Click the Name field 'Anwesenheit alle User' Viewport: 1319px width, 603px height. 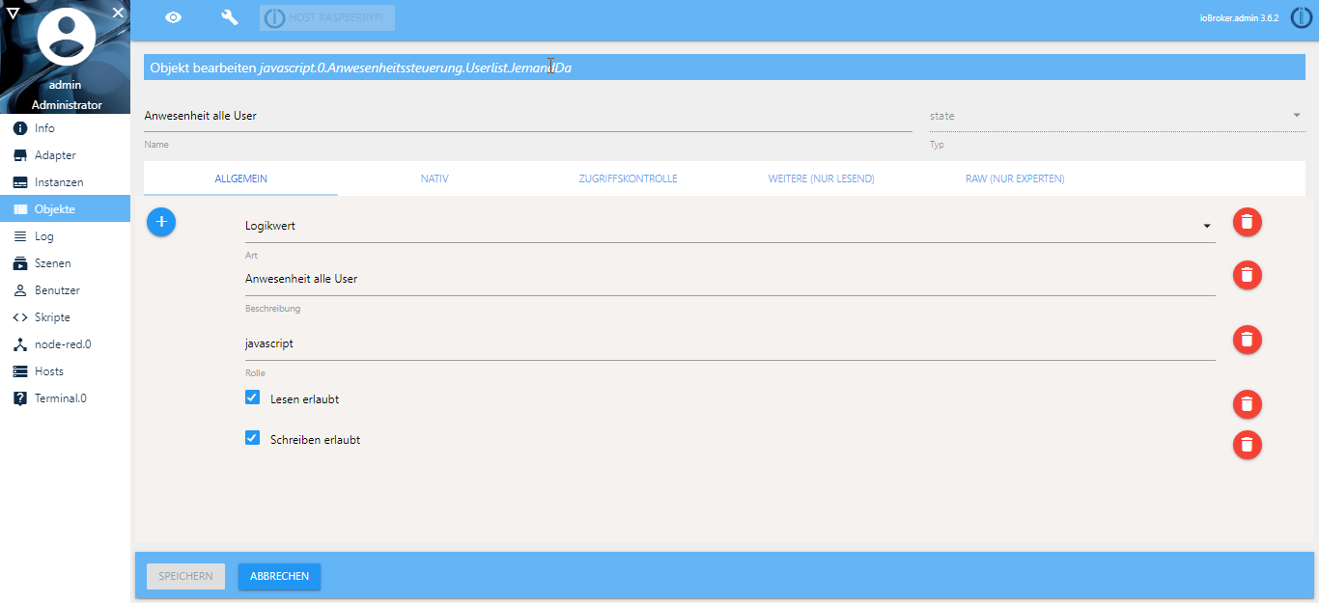point(527,116)
